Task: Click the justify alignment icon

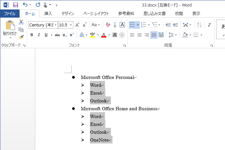Action: coord(154,35)
